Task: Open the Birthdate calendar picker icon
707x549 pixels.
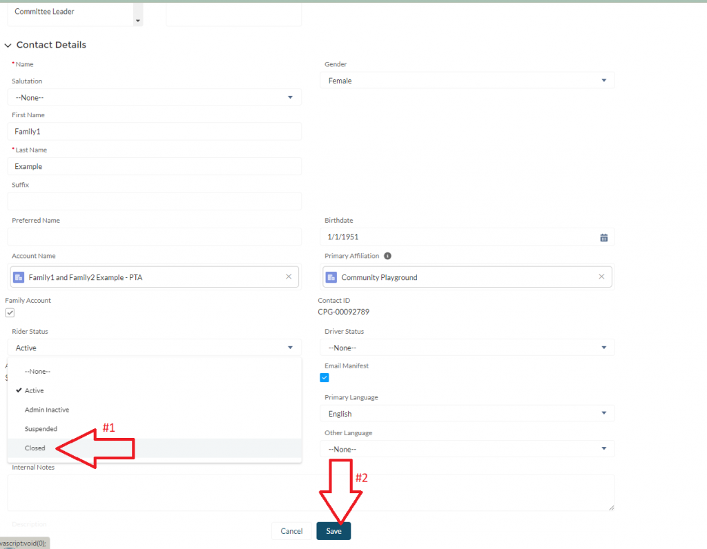Action: (603, 238)
